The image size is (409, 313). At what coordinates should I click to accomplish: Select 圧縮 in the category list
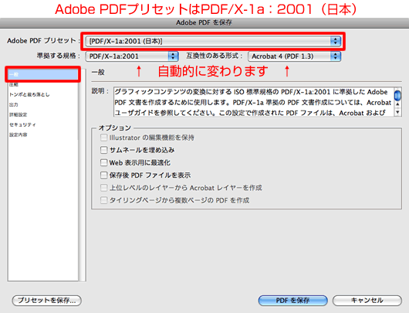42,85
